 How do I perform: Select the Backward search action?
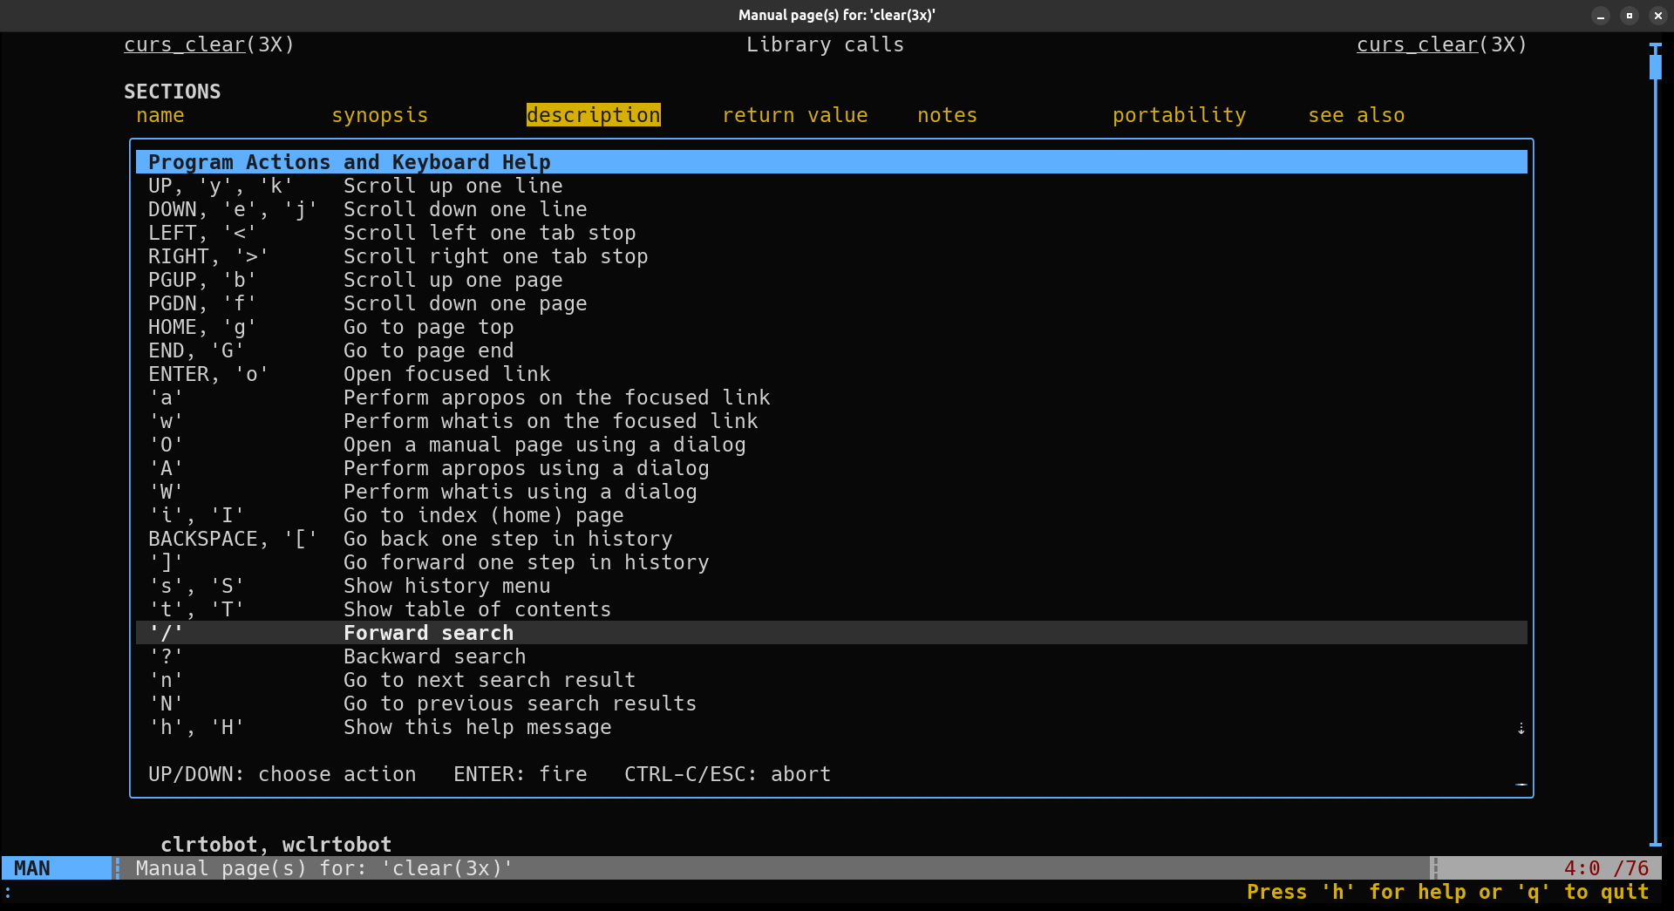click(x=434, y=656)
